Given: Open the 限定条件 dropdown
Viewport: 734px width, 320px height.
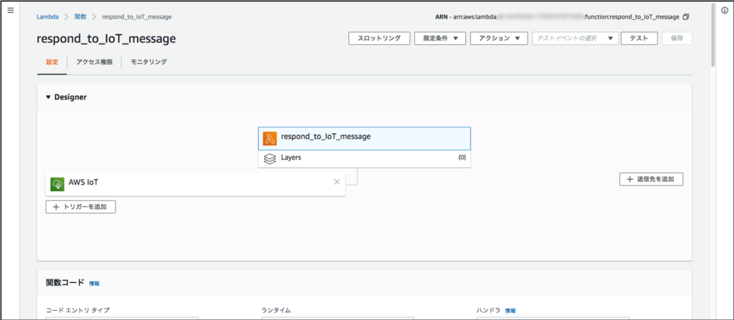Looking at the screenshot, I should pyautogui.click(x=440, y=39).
